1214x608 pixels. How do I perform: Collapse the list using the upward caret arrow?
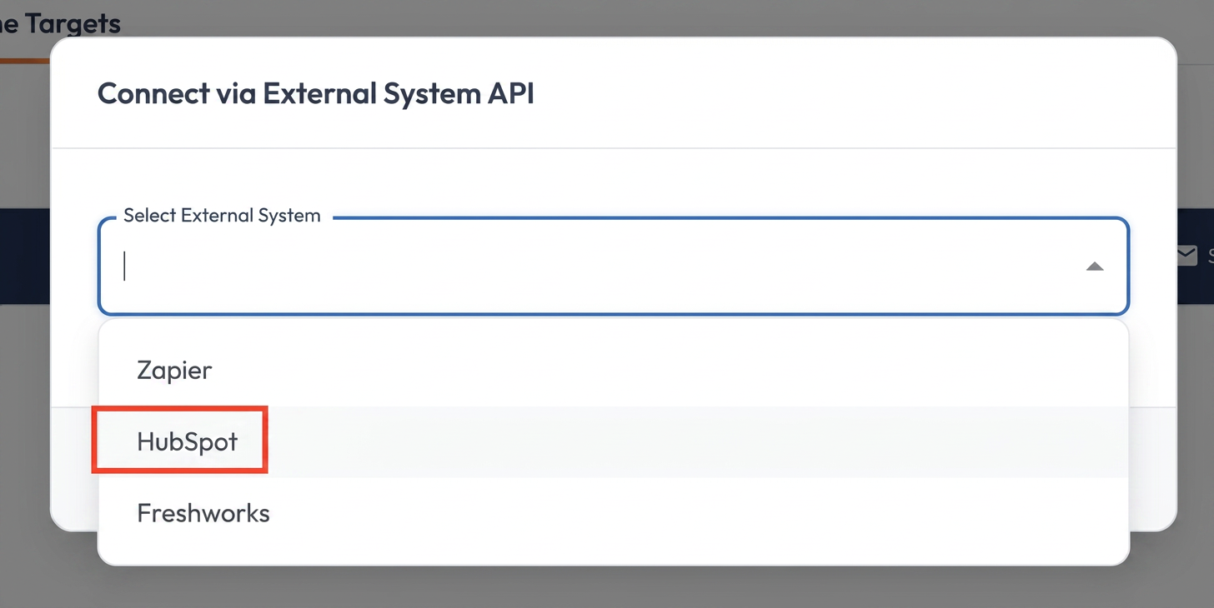1095,267
